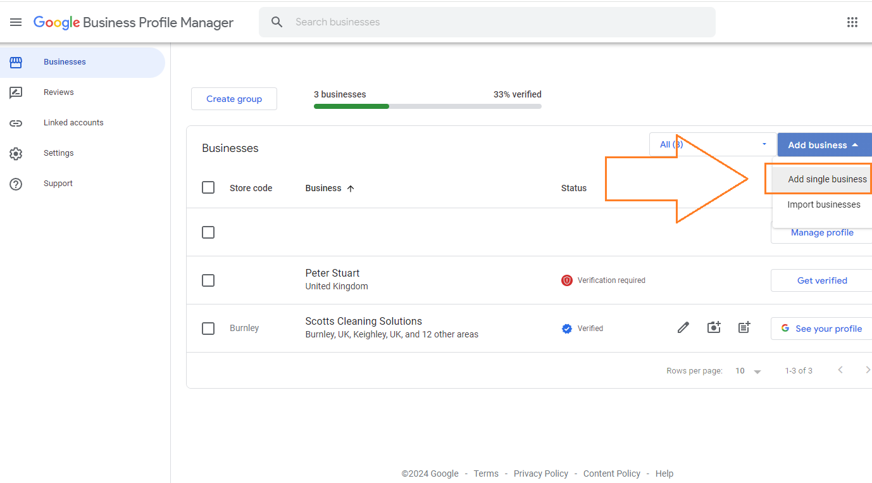Check the first unnamed business row
The height and width of the screenshot is (483, 872).
(208, 232)
